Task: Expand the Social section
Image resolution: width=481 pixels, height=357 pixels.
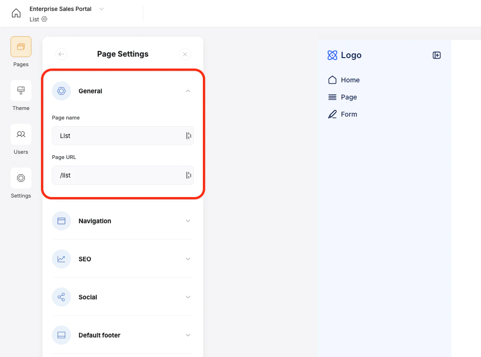Action: 188,297
